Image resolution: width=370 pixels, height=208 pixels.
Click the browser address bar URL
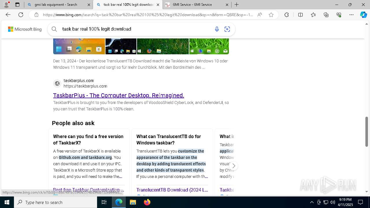coord(148,15)
